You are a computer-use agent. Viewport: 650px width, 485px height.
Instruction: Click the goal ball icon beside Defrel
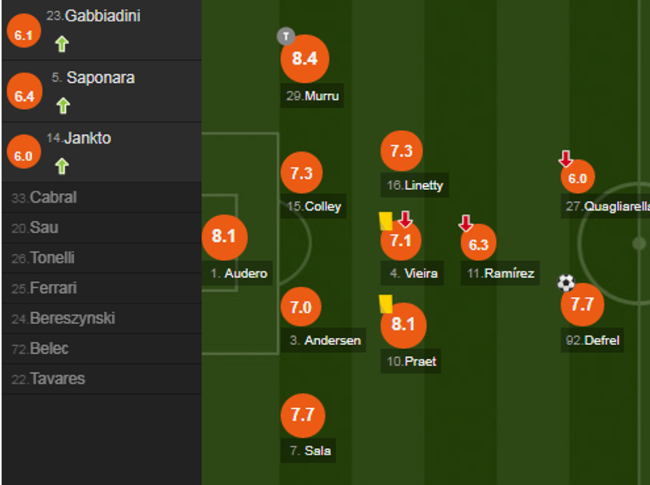pyautogui.click(x=566, y=283)
